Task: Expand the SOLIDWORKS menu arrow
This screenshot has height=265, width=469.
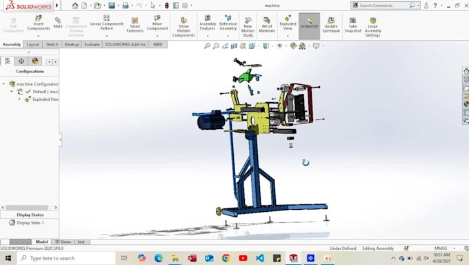Action: click(x=57, y=6)
